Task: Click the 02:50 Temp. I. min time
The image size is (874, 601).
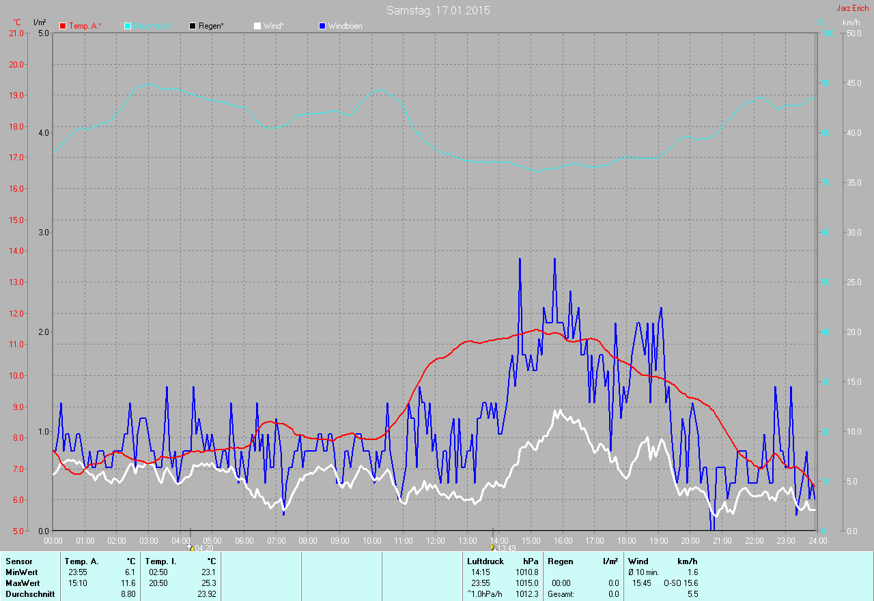Action: click(158, 572)
